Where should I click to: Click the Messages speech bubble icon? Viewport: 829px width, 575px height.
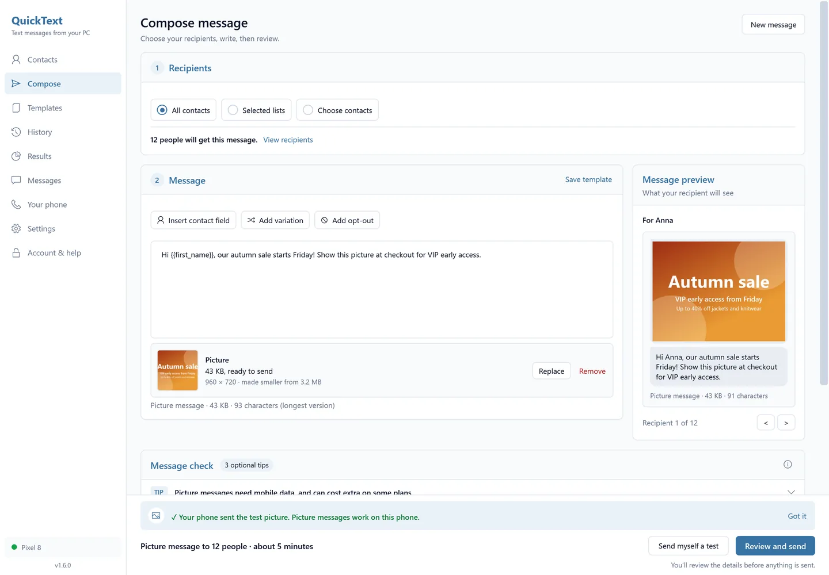click(16, 181)
